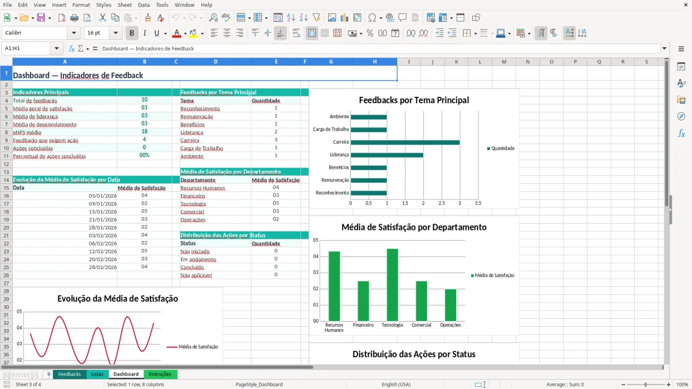Open the Font Size dropdown
The width and height of the screenshot is (692, 389).
pyautogui.click(x=116, y=33)
